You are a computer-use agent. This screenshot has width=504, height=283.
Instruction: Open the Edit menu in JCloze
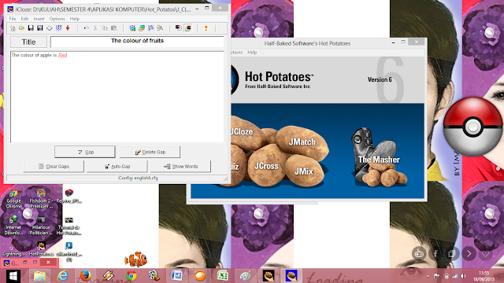coord(24,19)
